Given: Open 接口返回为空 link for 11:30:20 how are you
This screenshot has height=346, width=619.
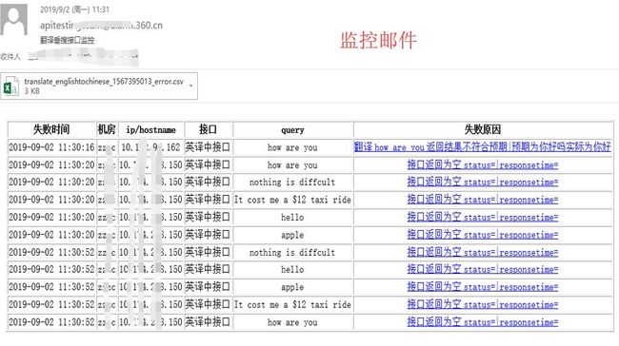Looking at the screenshot, I should [x=483, y=164].
